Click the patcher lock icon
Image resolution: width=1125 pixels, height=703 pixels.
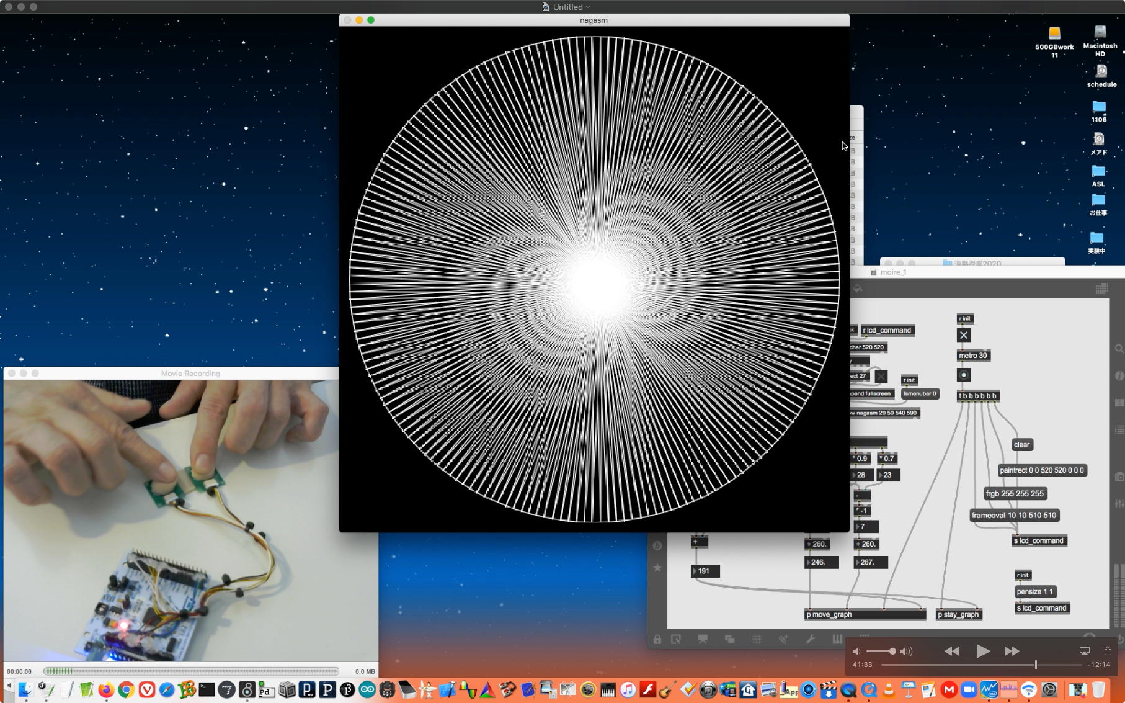[657, 639]
